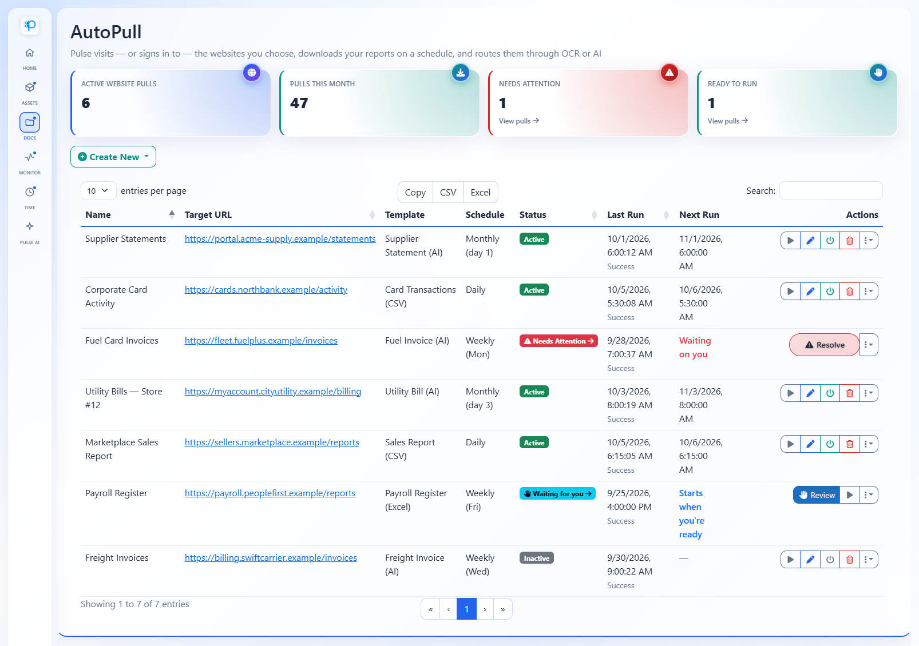Viewport: 919px width, 646px height.
Task: Delete the Supplier Statements pull
Action: pyautogui.click(x=850, y=241)
